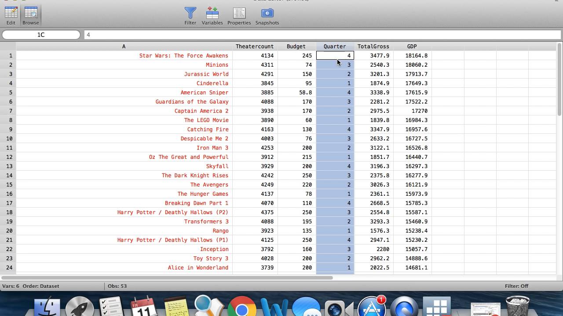Launch Google Chrome from dock

click(241, 307)
